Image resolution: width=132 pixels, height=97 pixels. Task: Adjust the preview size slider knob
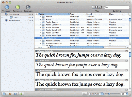pyautogui.click(x=109, y=94)
